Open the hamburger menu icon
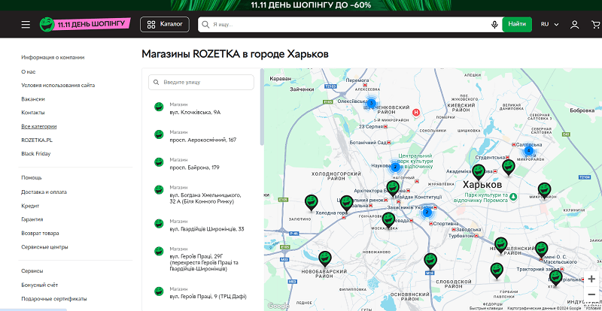 [x=26, y=25]
